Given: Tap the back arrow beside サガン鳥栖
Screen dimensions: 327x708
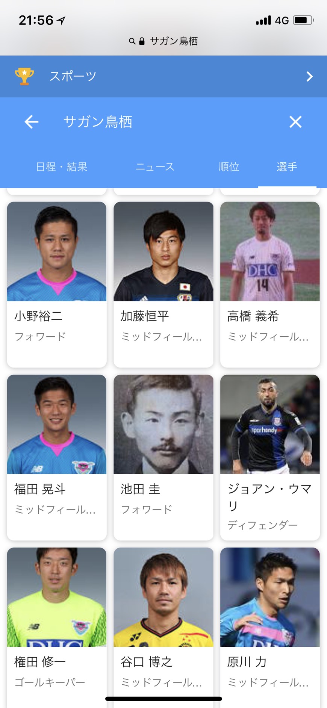Looking at the screenshot, I should tap(32, 122).
